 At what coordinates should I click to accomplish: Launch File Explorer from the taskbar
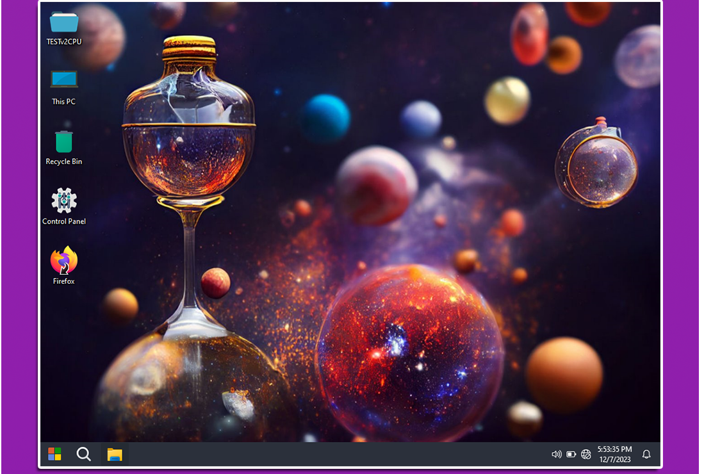115,454
